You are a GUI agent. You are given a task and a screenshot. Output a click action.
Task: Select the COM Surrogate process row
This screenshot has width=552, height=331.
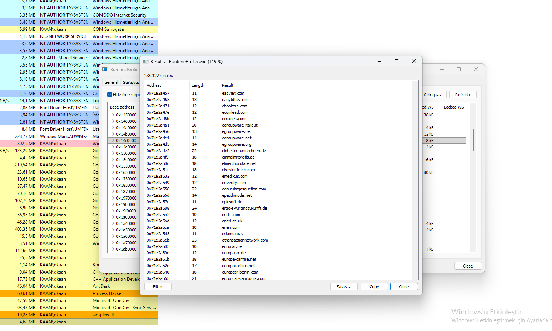(x=79, y=29)
